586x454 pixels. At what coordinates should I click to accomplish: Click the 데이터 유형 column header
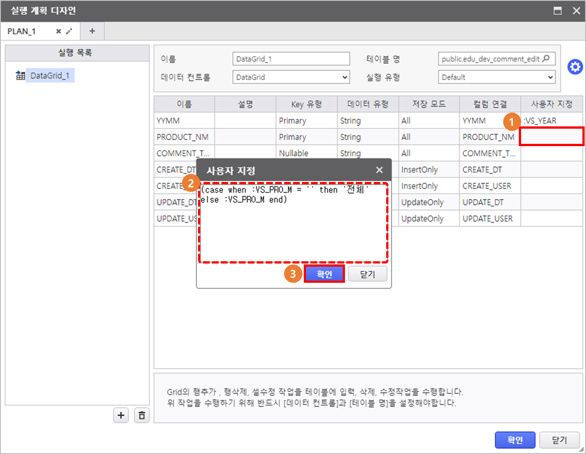(368, 104)
